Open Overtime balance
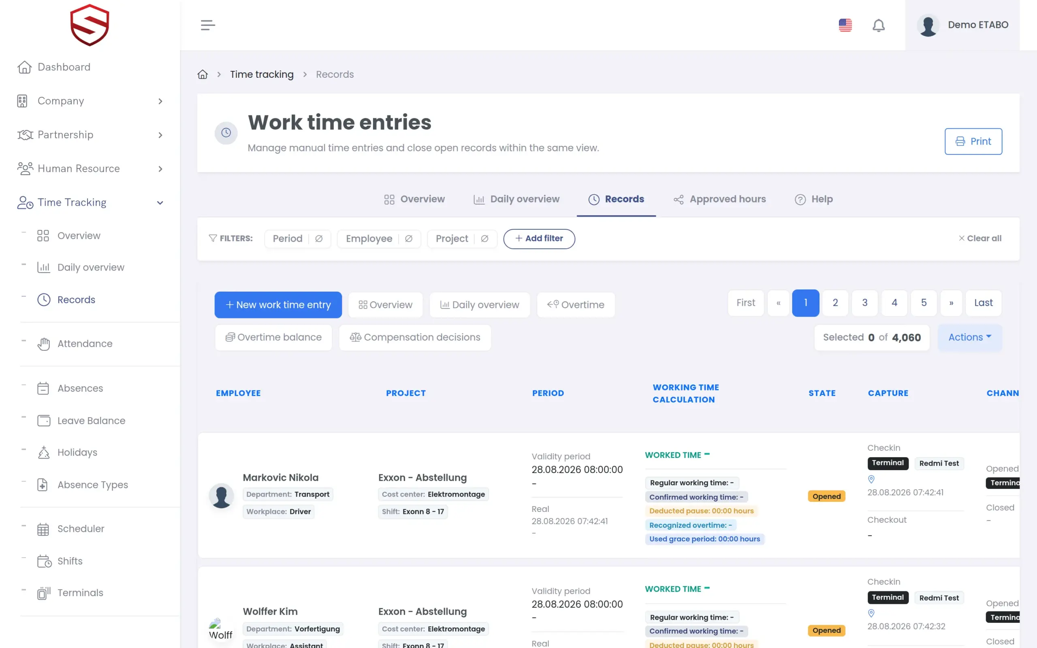Screen dimensions: 1037x648 tap(273, 337)
